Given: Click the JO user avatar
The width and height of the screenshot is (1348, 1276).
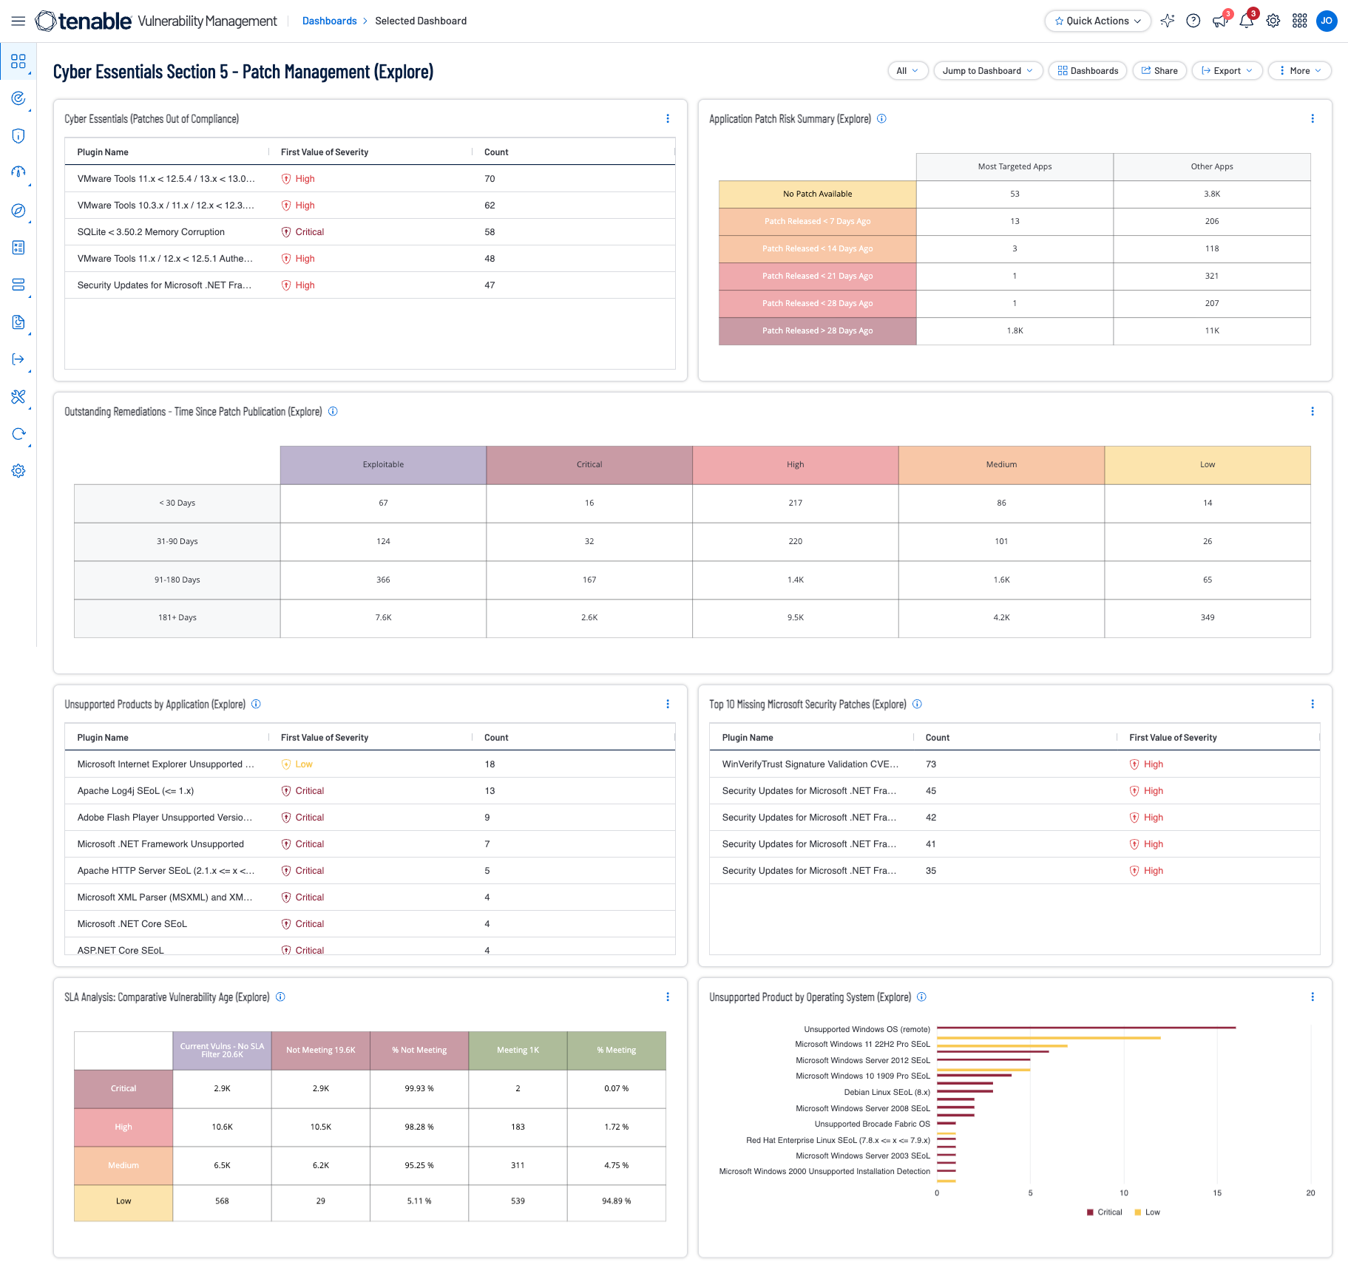Looking at the screenshot, I should [x=1327, y=21].
